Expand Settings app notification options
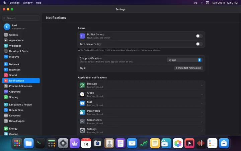Screen dimensions: 241x151 point(202,131)
